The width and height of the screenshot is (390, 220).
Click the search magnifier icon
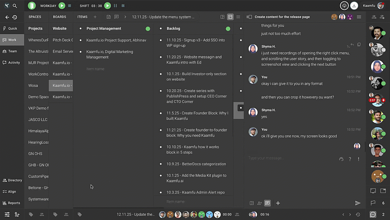pyautogui.click(x=15, y=6)
